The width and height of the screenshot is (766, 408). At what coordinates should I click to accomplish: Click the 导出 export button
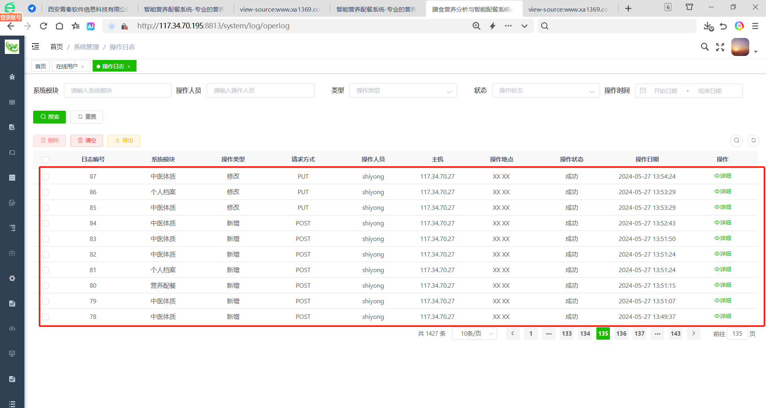[x=124, y=141]
